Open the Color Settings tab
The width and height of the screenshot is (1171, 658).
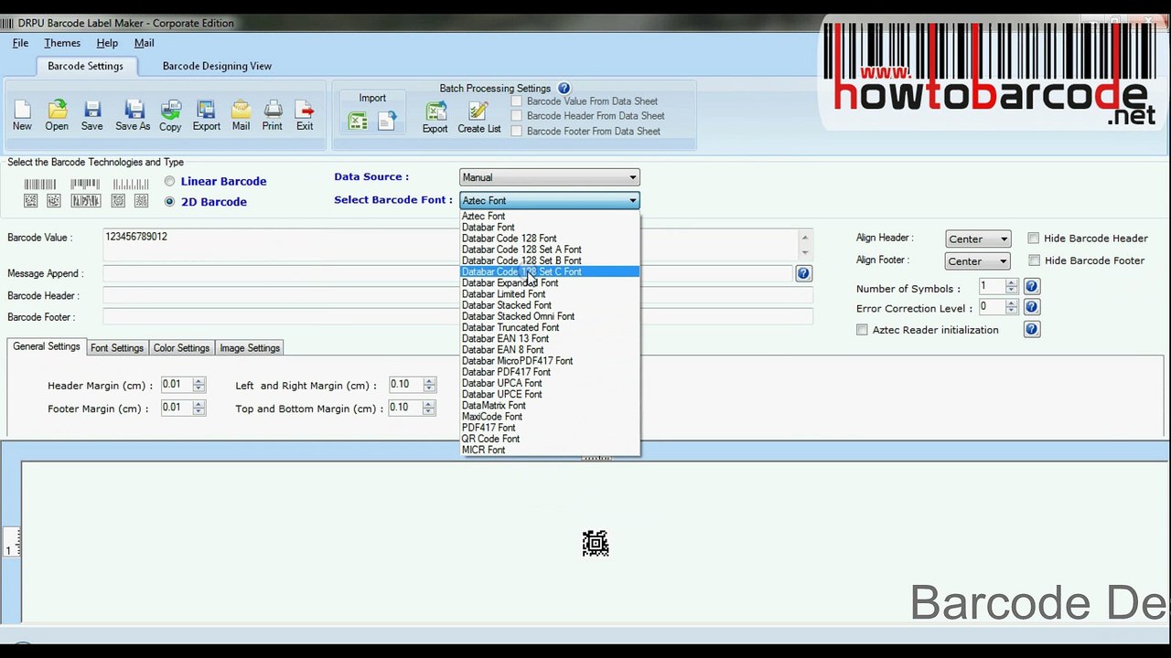click(181, 348)
